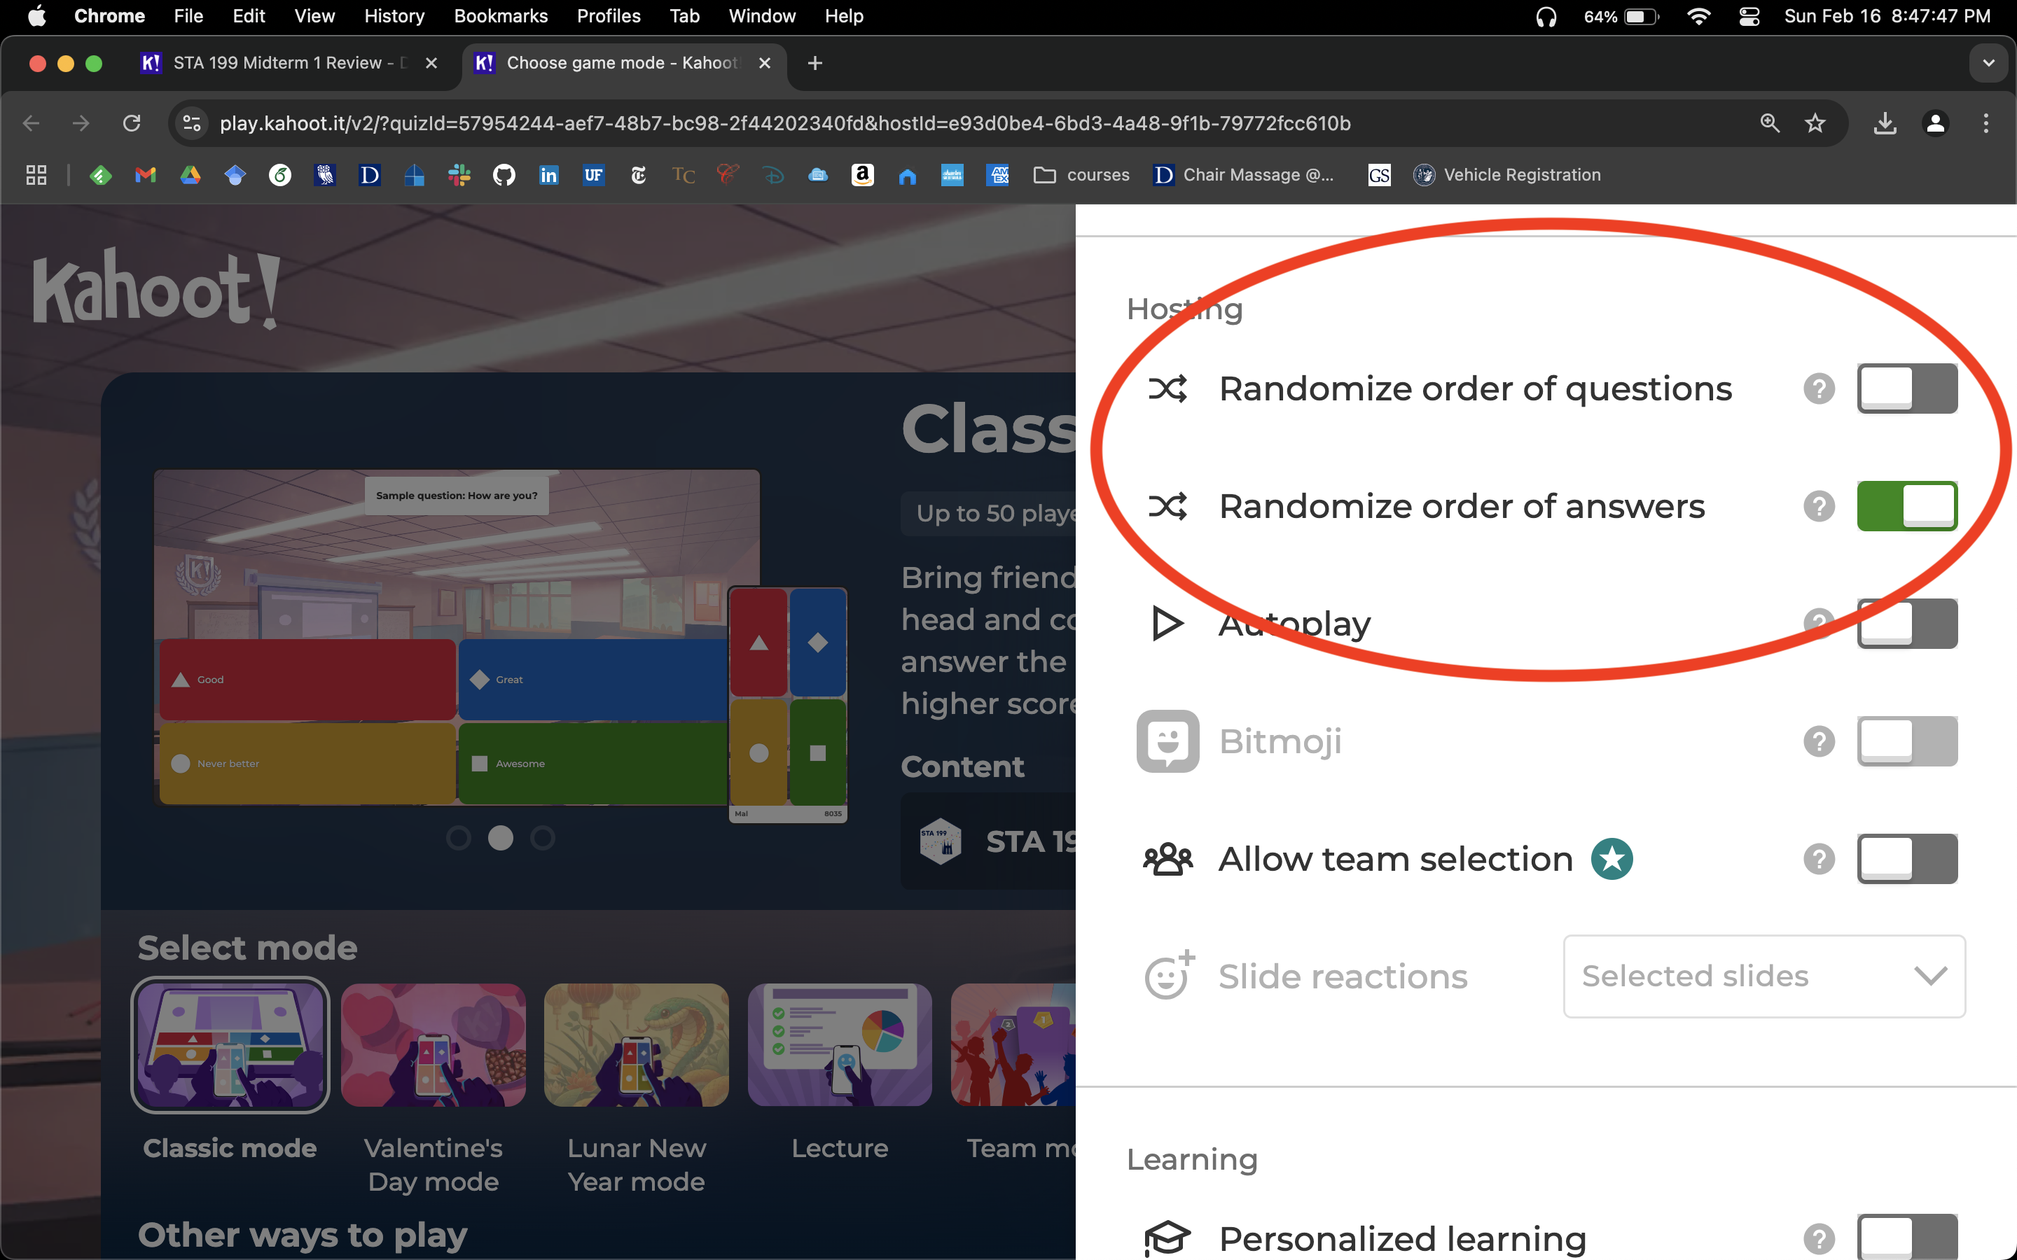The image size is (2017, 1260).
Task: Open Chair Massage bookmark
Action: 1245,175
